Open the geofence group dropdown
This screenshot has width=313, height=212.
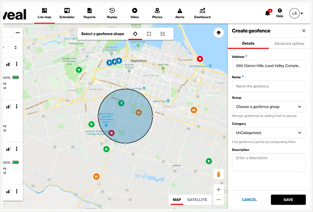[x=269, y=106]
